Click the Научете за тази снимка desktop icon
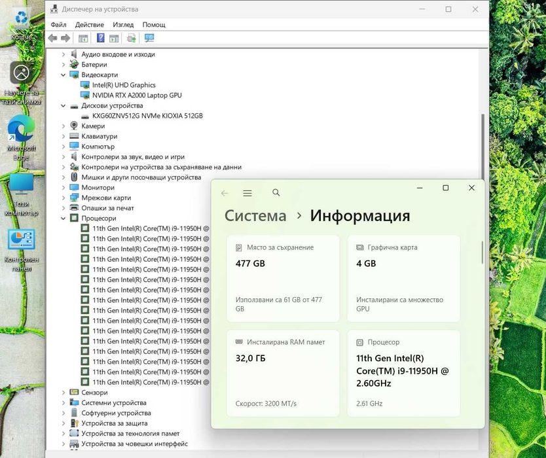 [21, 84]
